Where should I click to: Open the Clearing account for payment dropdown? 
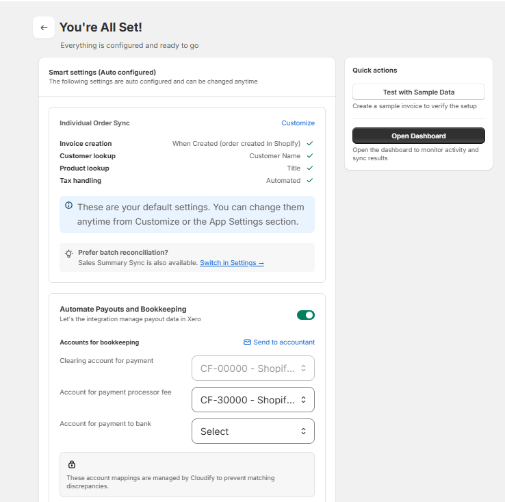click(252, 368)
